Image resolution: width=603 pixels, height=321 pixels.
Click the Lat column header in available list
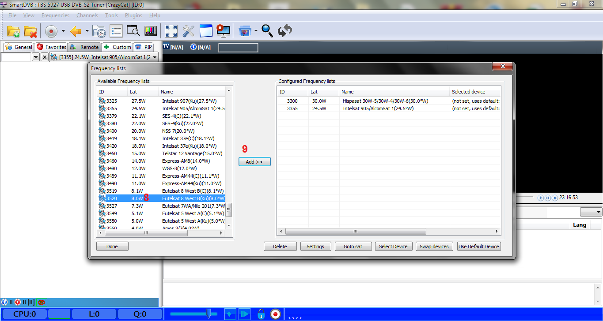(143, 92)
